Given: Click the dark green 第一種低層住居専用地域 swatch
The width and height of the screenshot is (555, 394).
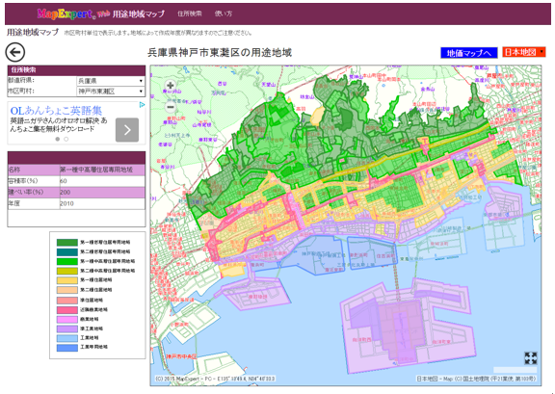Looking at the screenshot, I should [x=67, y=243].
